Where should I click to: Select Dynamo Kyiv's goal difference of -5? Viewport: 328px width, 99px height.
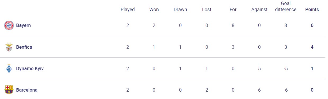click(286, 69)
